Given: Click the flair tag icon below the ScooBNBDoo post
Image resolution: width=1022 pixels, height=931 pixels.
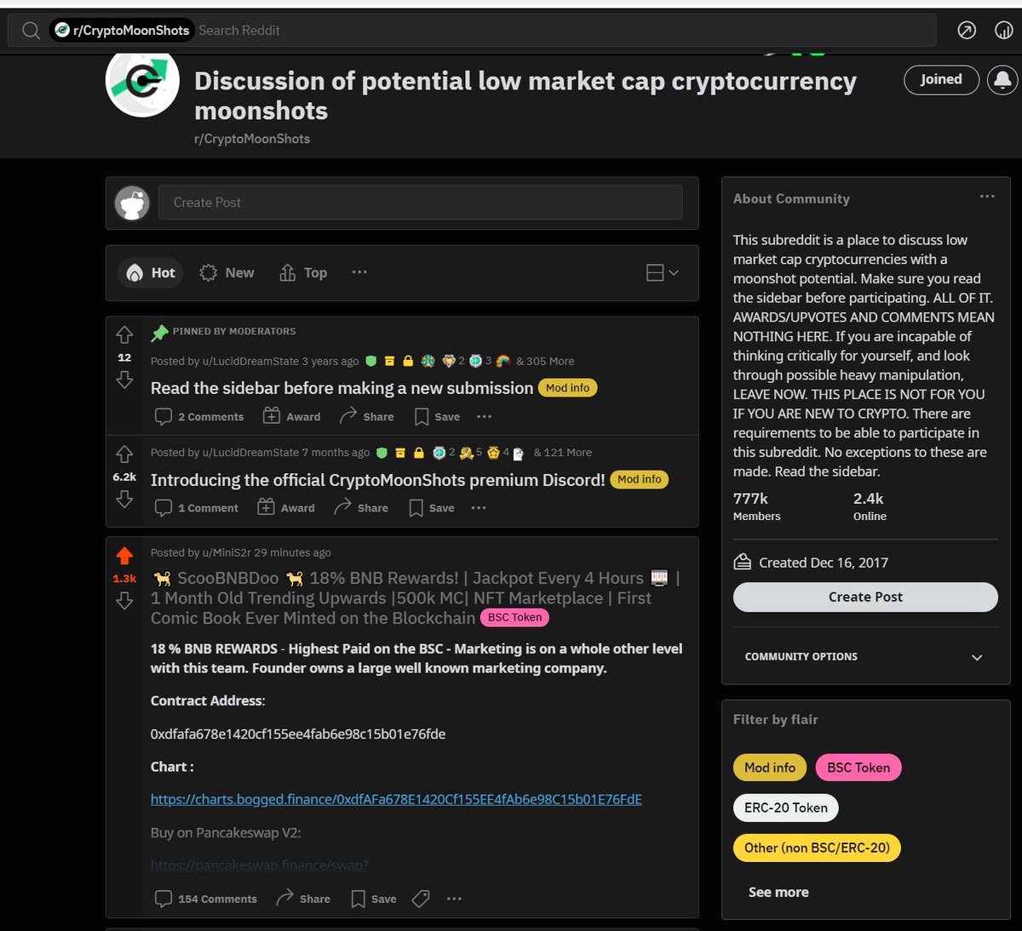Looking at the screenshot, I should click(420, 898).
